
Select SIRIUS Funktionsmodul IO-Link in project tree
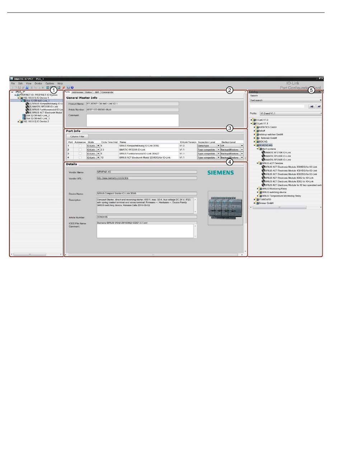tap(46, 110)
